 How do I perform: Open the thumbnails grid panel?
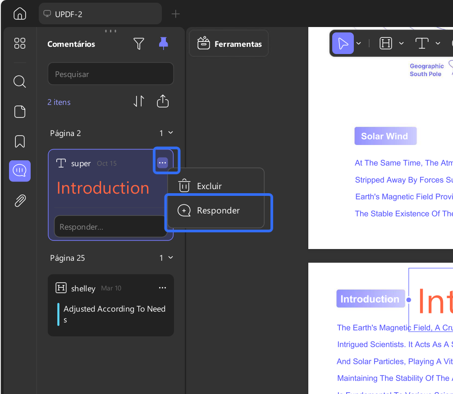tap(20, 43)
